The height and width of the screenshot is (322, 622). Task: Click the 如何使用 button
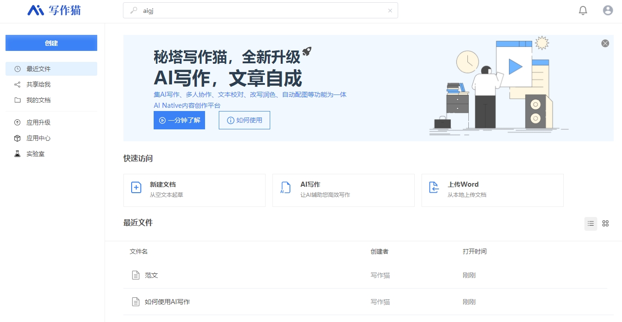[x=244, y=120]
